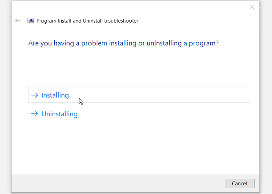Click the blank area below Uninstalling
Screen dimensions: 272x194
136,146
